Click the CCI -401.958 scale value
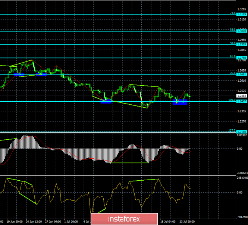This screenshot has width=248, height=225. tap(242, 217)
